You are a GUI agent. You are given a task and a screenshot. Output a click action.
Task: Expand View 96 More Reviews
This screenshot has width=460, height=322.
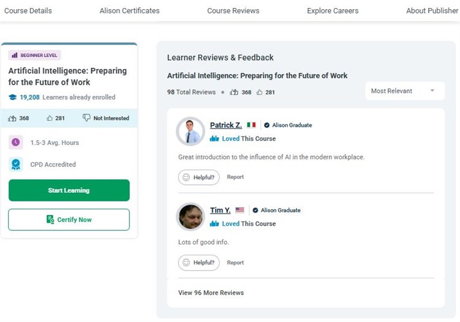point(211,293)
